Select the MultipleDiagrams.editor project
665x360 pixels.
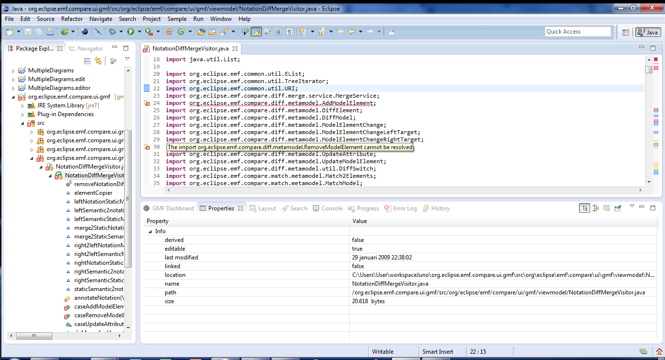click(x=59, y=88)
